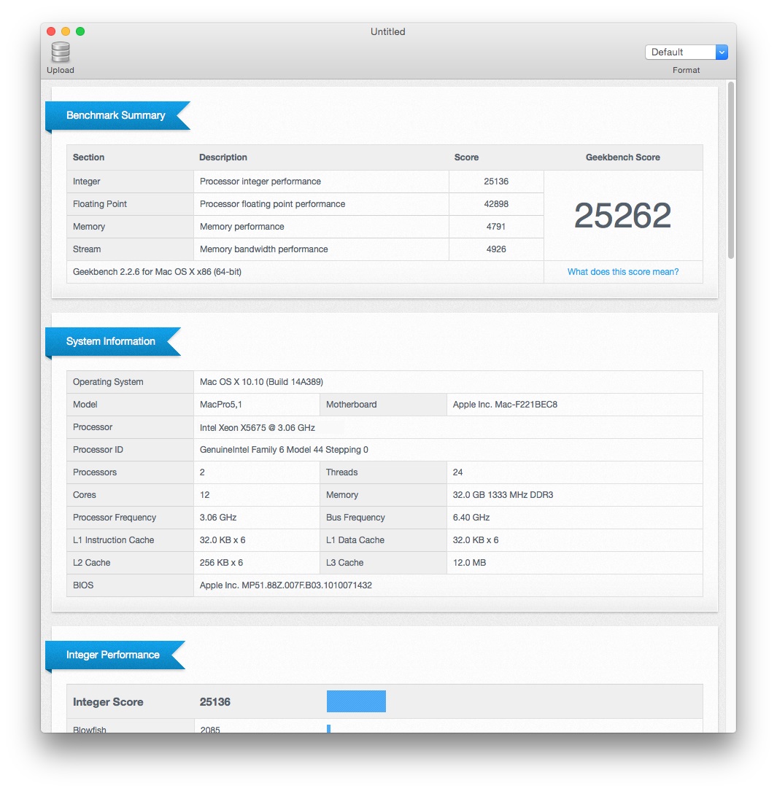Click the Cores value 12

[204, 496]
